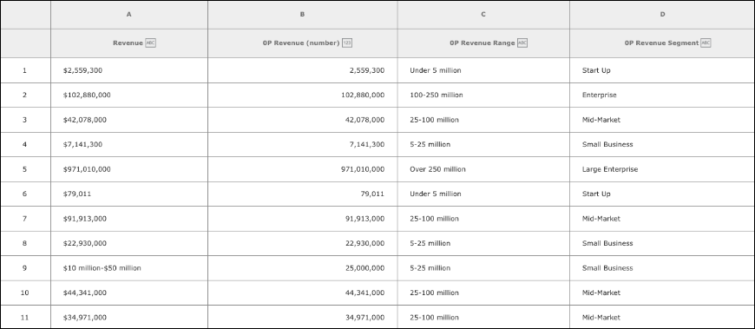Viewport: 755px width, 329px height.
Task: Select column C header
Action: (x=483, y=15)
